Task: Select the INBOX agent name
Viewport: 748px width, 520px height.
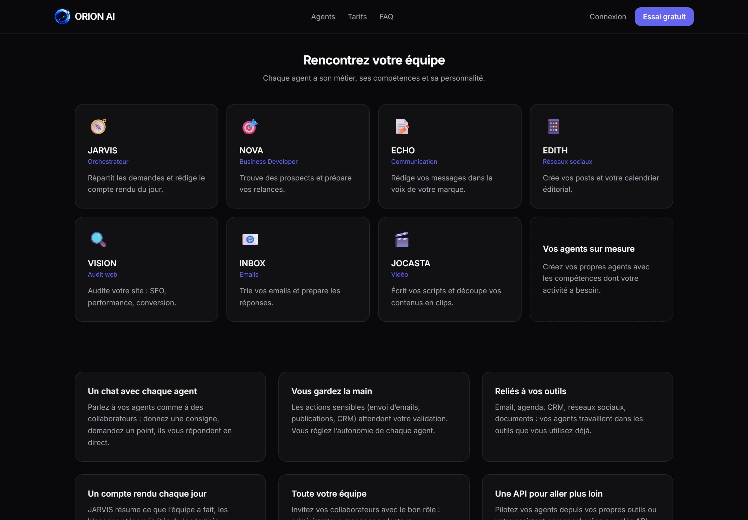Action: tap(252, 263)
